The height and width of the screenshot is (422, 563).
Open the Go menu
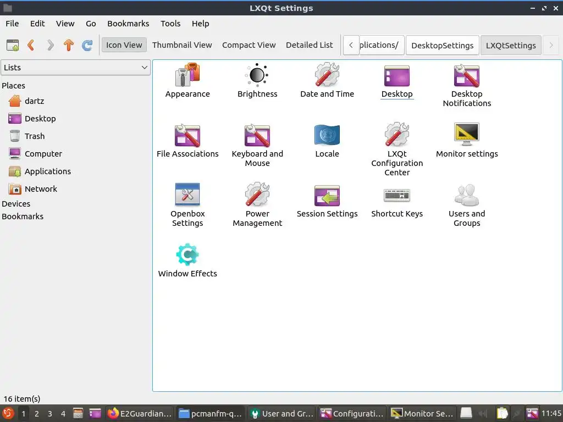pos(91,24)
